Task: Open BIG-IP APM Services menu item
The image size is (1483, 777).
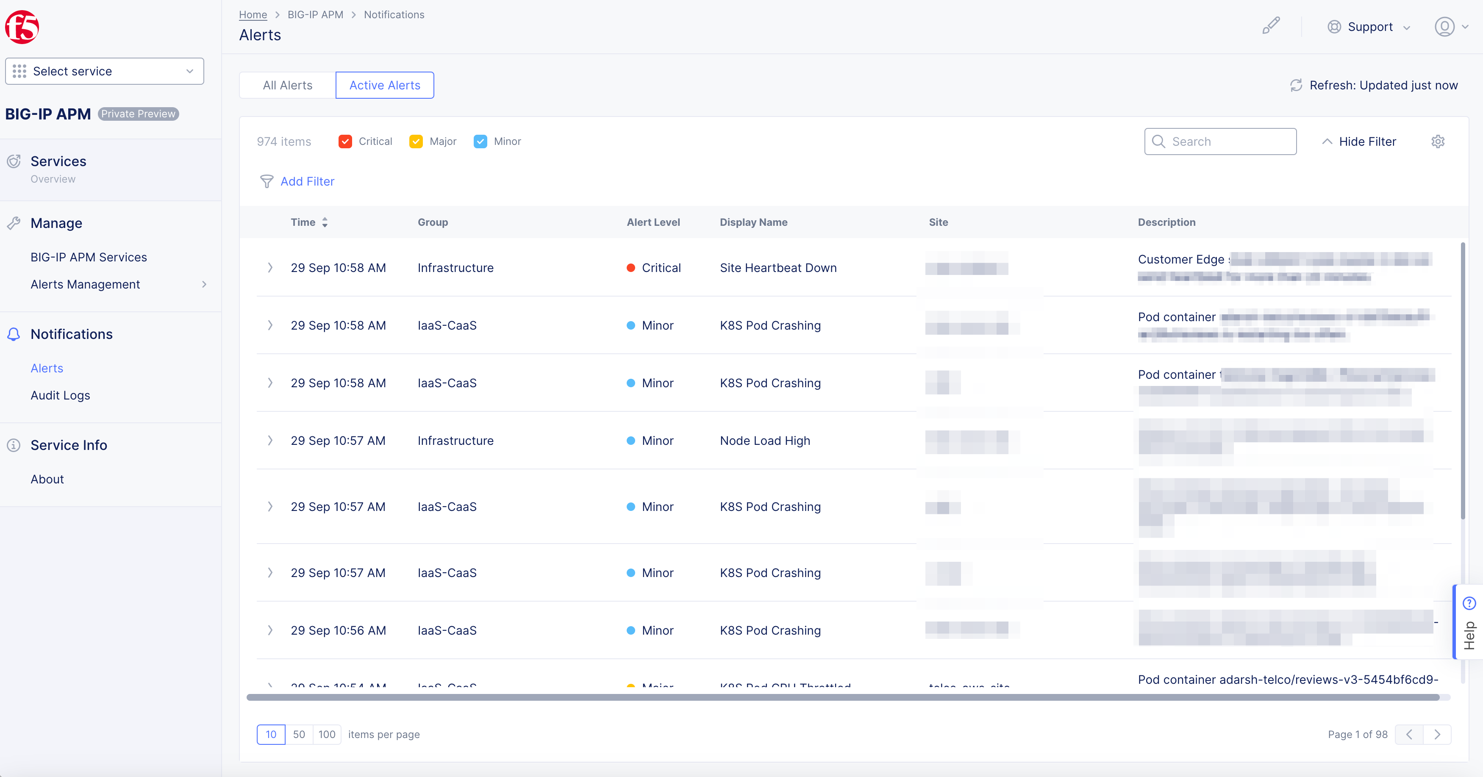Action: point(89,257)
